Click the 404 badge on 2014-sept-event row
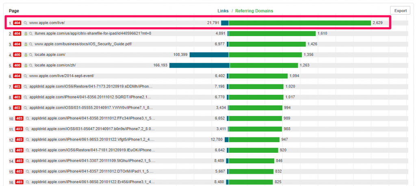Screen dimensions: 416x186 click(x=17, y=76)
